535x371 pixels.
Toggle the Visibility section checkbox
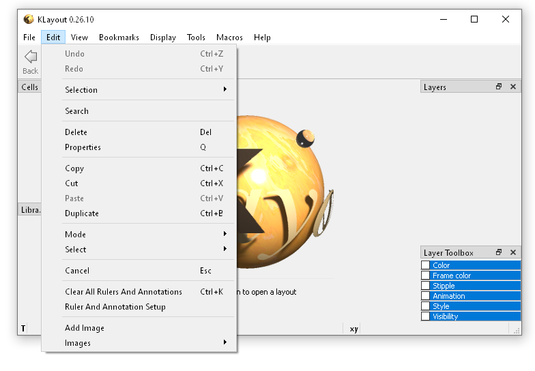[426, 316]
